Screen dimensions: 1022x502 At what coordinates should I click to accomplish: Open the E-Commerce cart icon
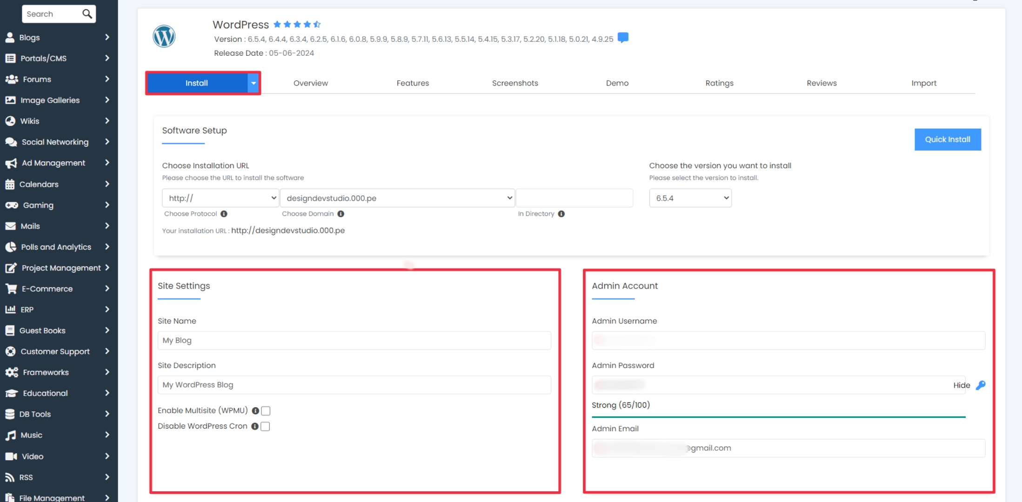(11, 289)
